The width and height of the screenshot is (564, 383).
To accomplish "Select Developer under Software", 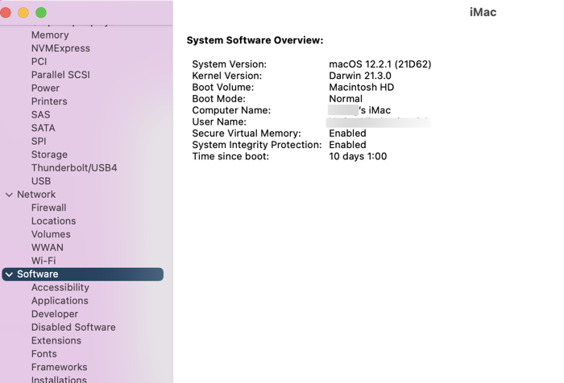I will 55,314.
